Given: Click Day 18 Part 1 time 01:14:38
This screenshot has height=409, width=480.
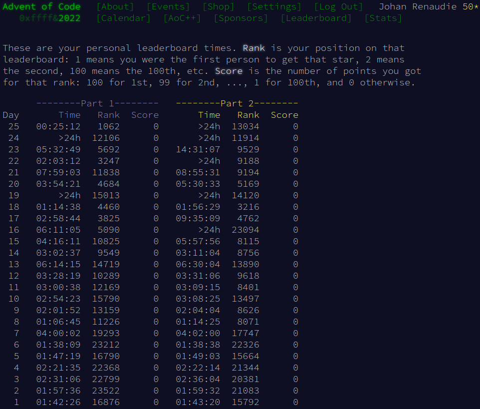Looking at the screenshot, I should click(x=58, y=207).
